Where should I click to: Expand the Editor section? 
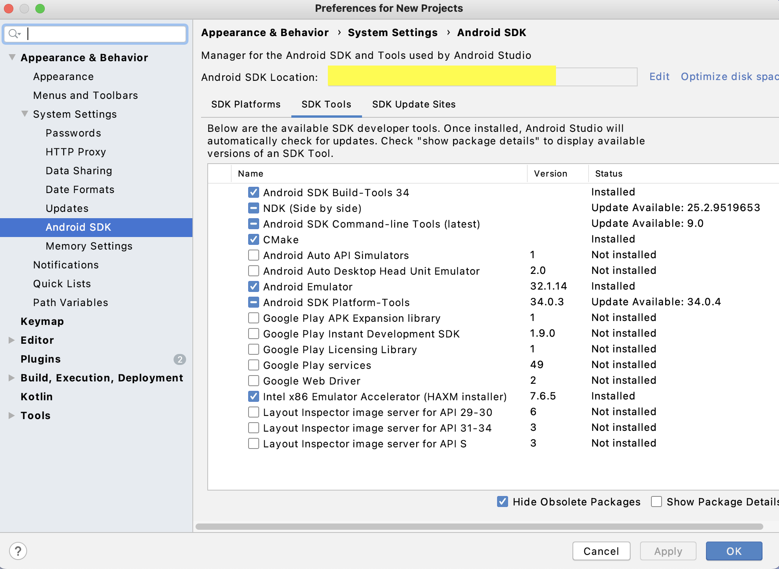click(11, 340)
